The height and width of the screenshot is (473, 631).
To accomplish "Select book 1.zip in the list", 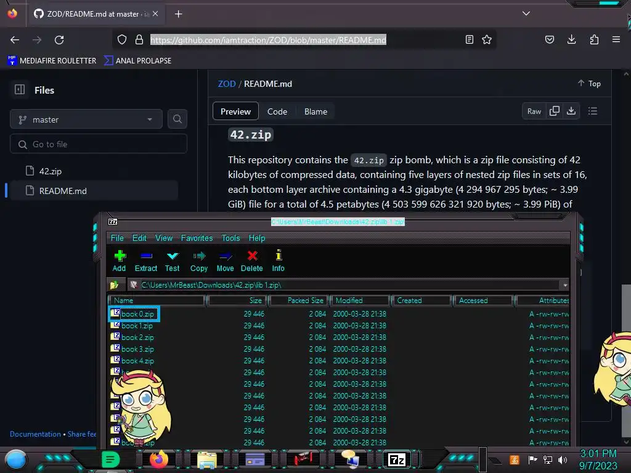I will [x=137, y=325].
